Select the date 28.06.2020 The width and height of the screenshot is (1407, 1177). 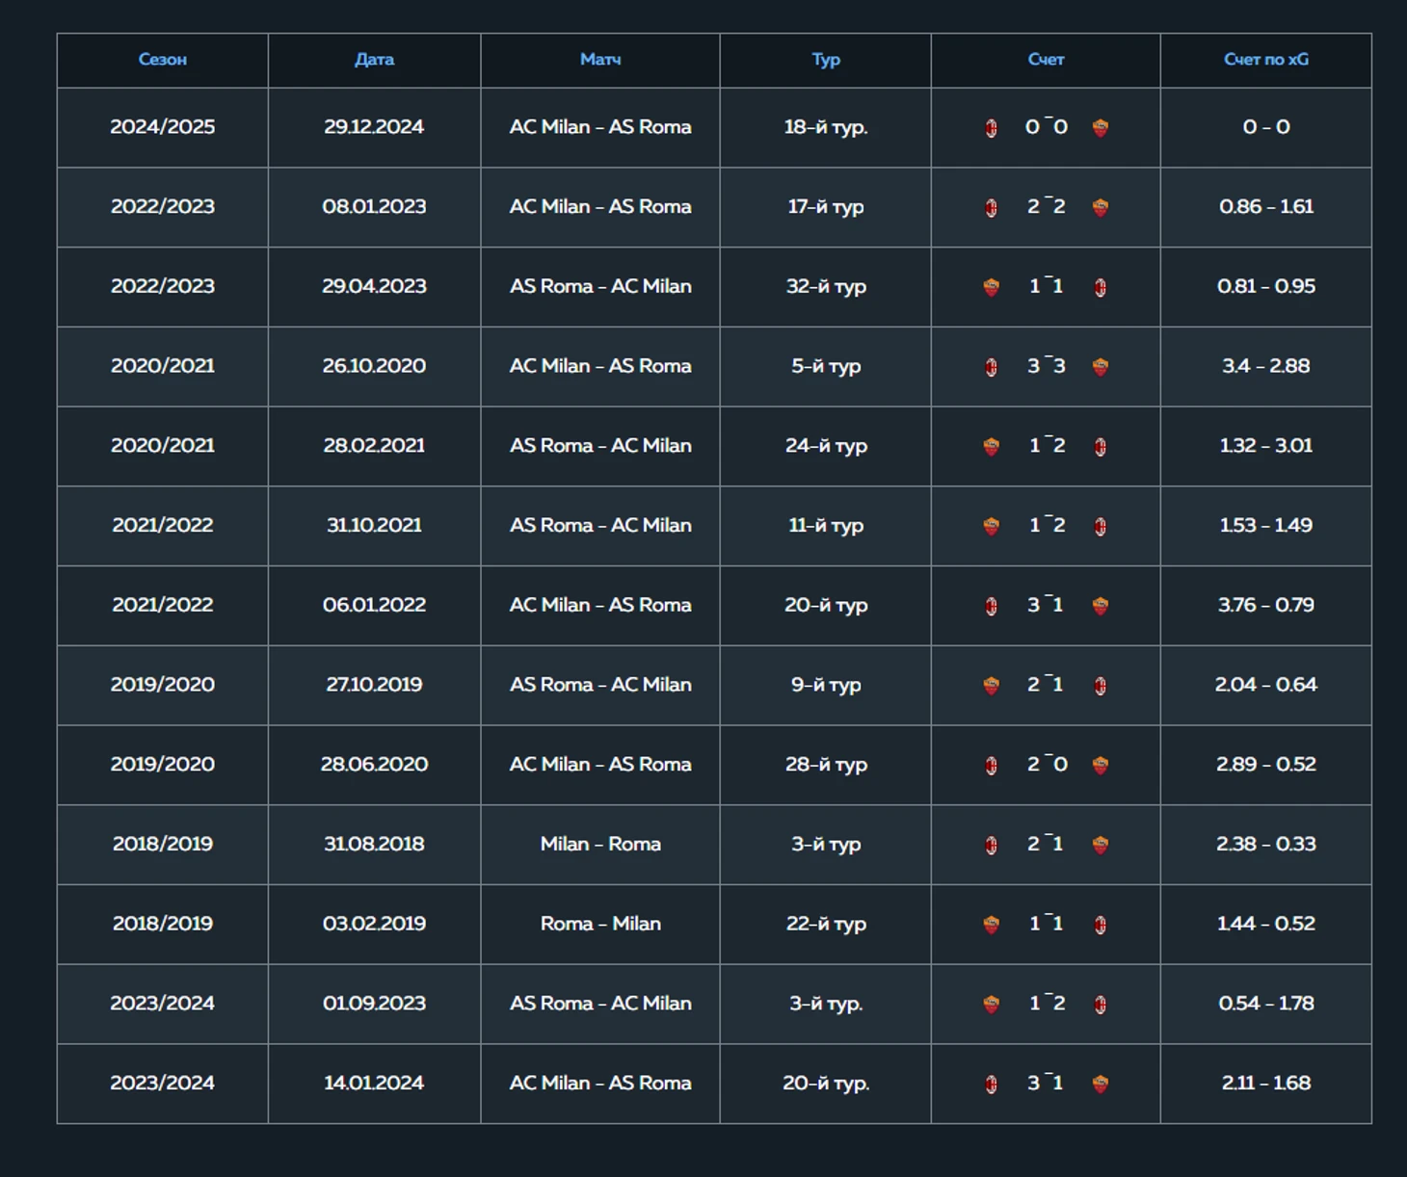[x=374, y=765]
